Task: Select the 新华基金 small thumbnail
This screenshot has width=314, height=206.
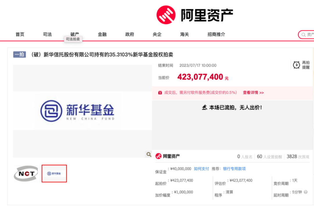Action: [54, 173]
